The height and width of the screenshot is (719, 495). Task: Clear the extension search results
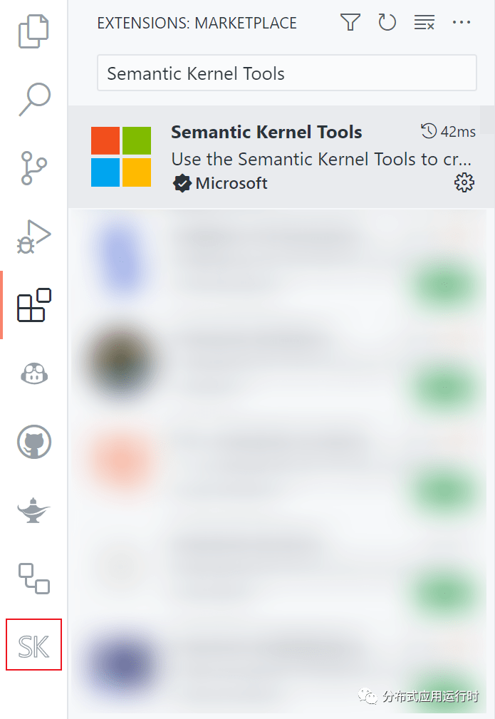[x=424, y=22]
